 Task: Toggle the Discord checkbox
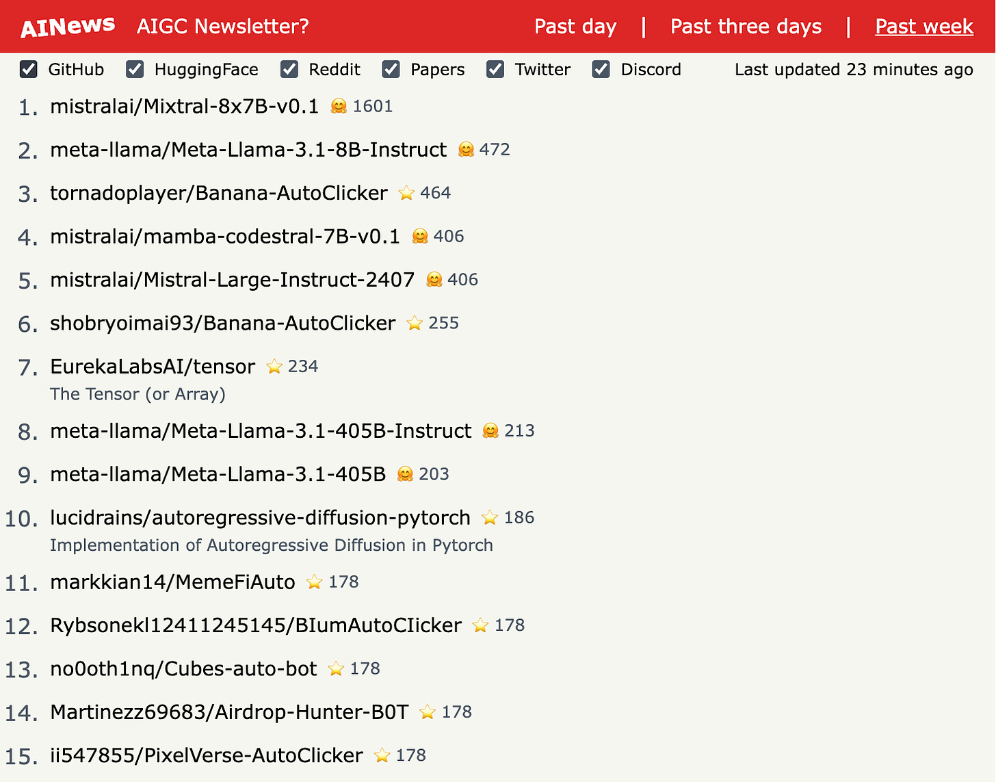tap(601, 69)
